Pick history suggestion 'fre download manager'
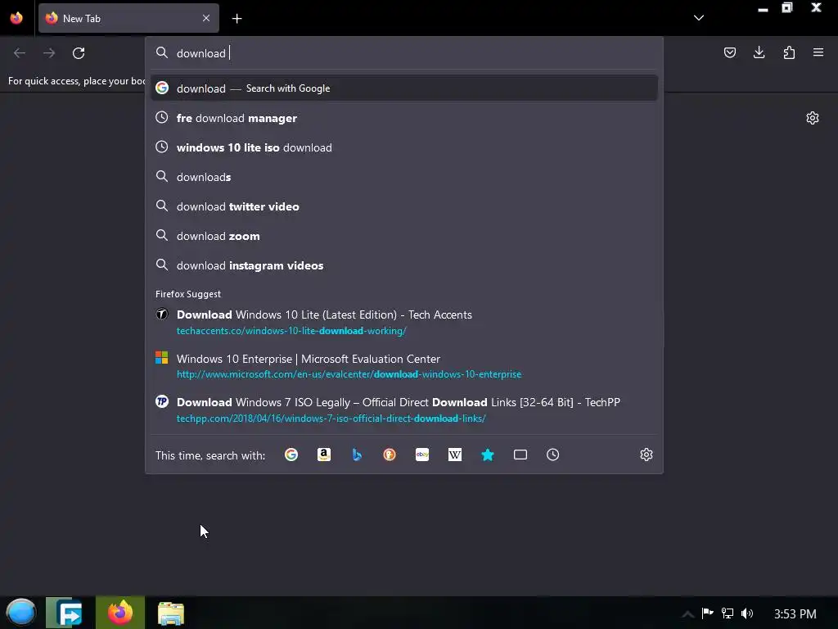Image resolution: width=838 pixels, height=629 pixels. coord(404,118)
